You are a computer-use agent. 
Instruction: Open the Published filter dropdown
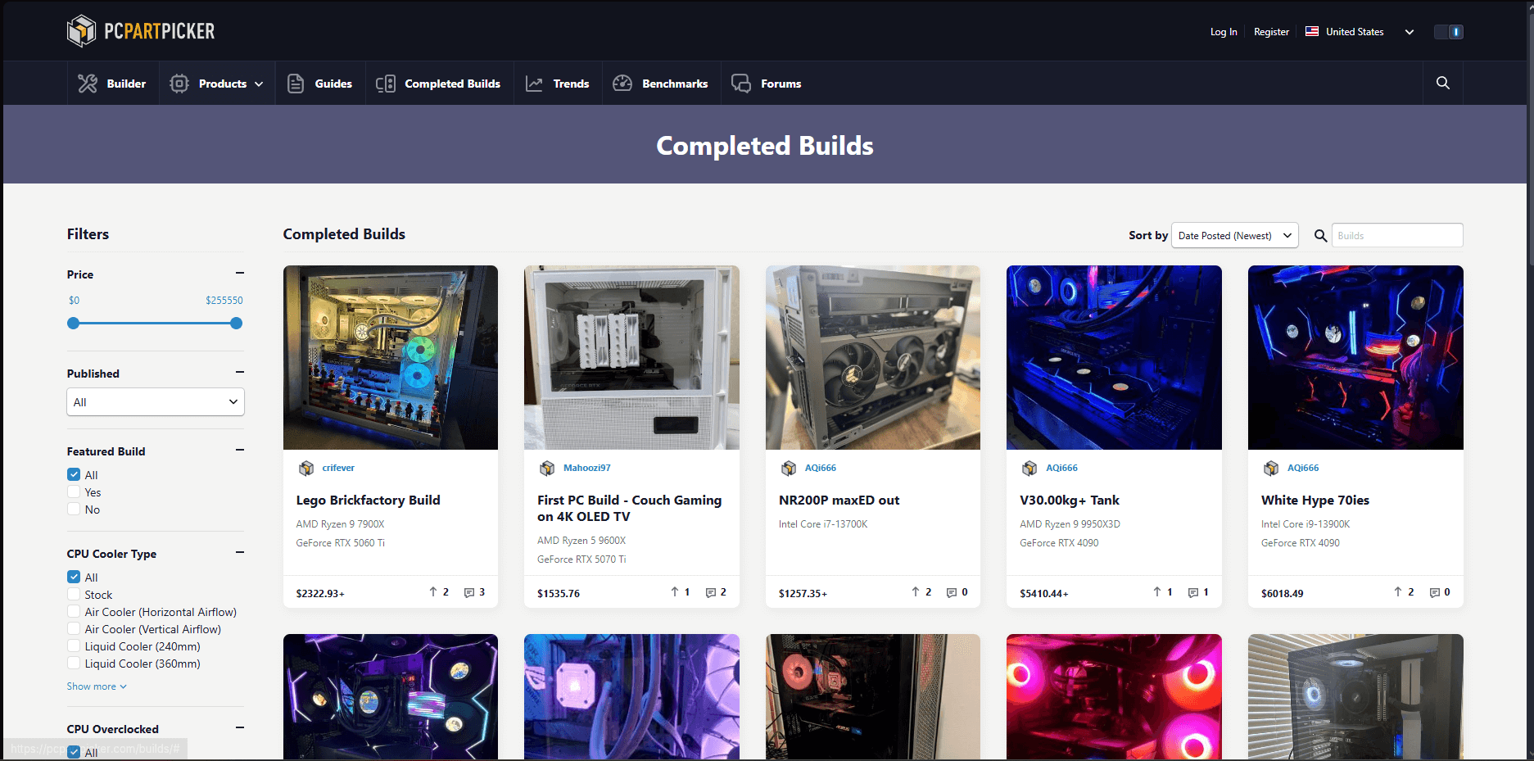pyautogui.click(x=156, y=402)
